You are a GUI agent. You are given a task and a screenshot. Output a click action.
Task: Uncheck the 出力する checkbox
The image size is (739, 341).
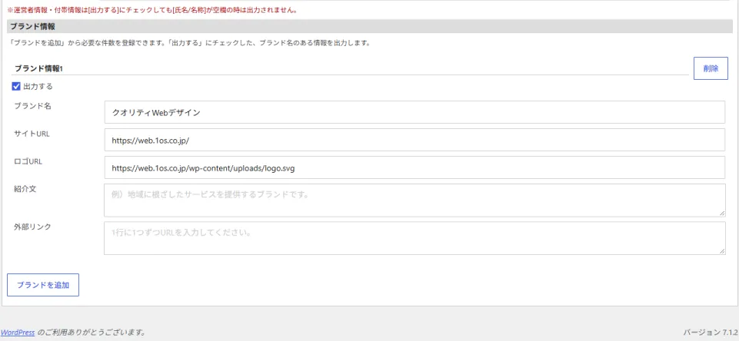(16, 87)
